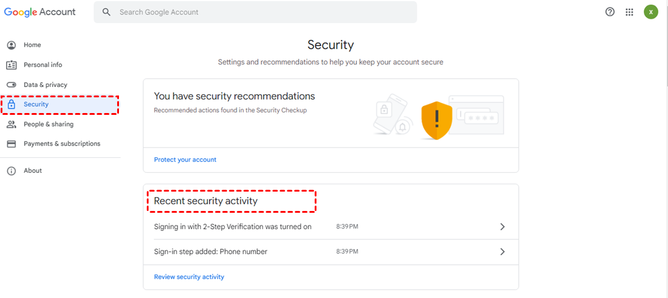Click the People & sharing icon

click(11, 125)
